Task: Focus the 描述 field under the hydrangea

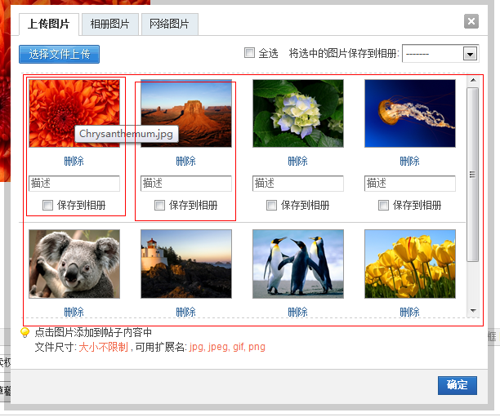Action: point(298,184)
